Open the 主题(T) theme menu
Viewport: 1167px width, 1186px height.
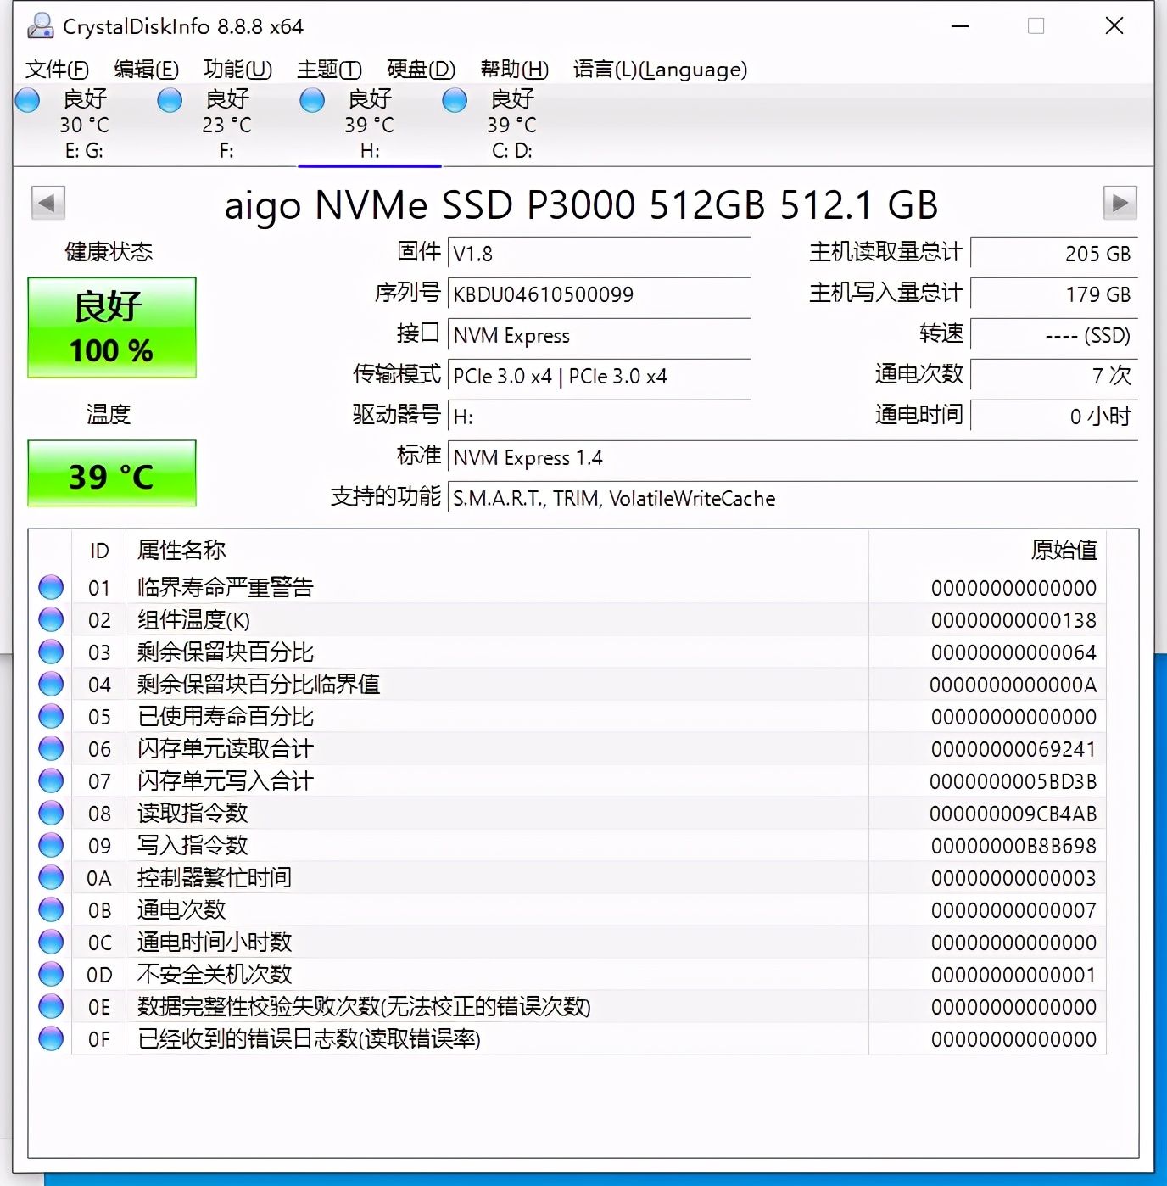coord(328,70)
